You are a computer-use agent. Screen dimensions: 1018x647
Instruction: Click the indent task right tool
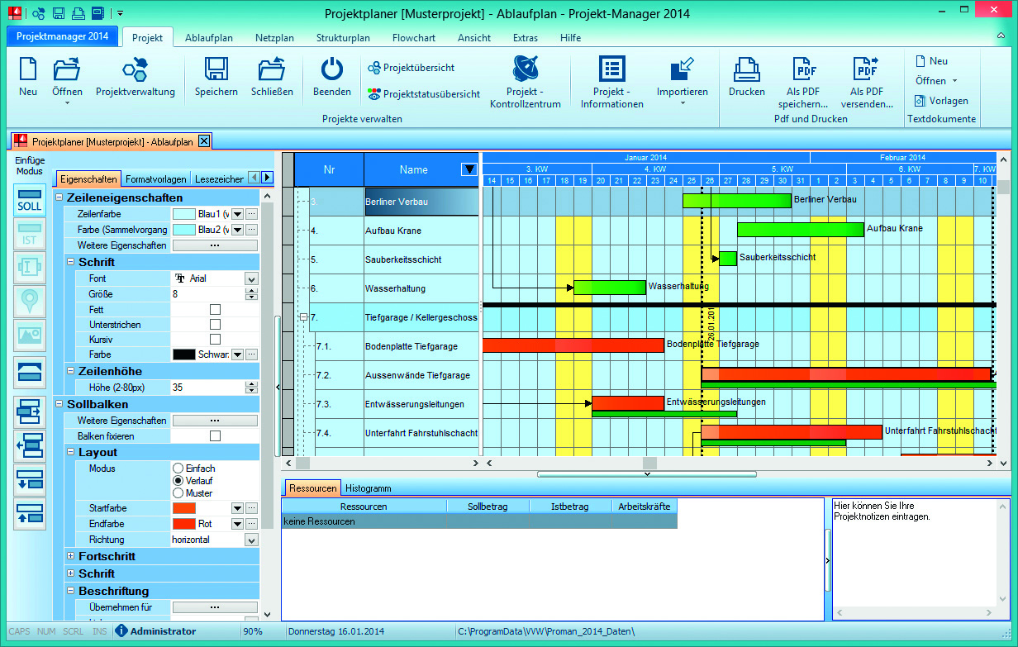click(30, 412)
